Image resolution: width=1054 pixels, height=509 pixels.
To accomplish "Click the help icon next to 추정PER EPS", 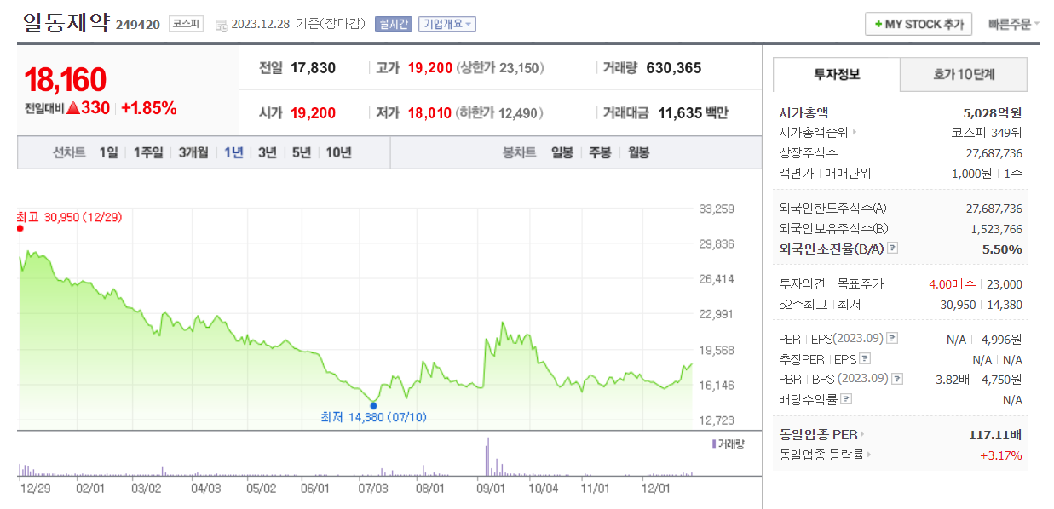I will coord(865,359).
